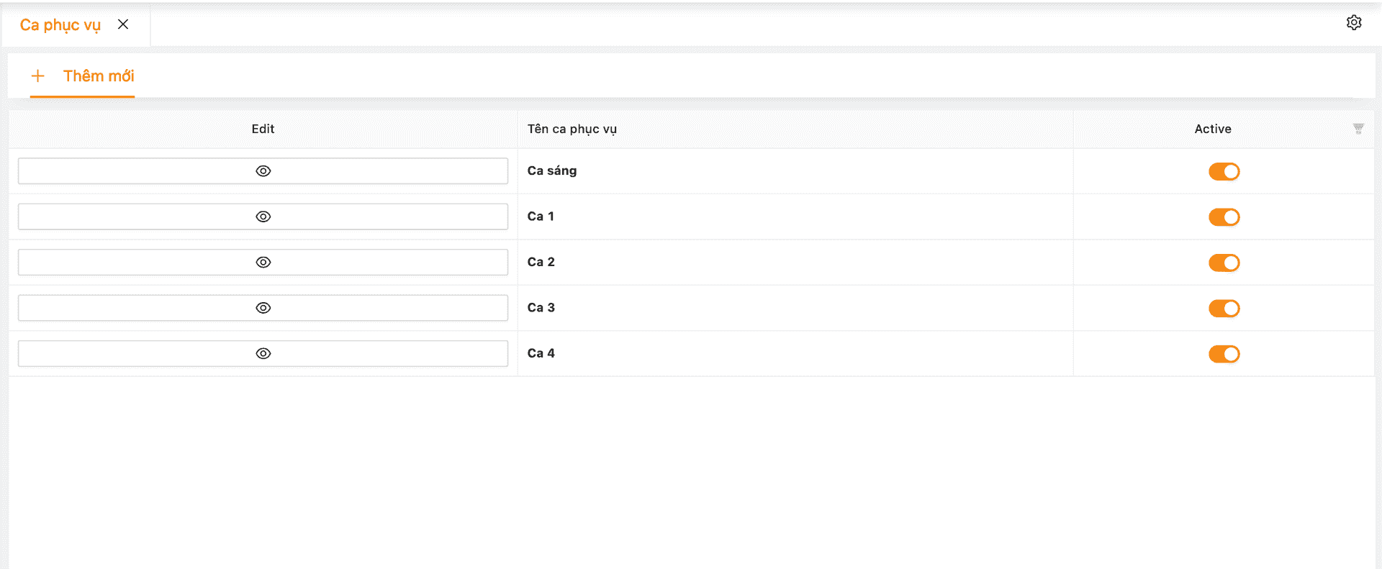Toggle Active off for Ca 2
Image resolution: width=1382 pixels, height=569 pixels.
(1224, 263)
